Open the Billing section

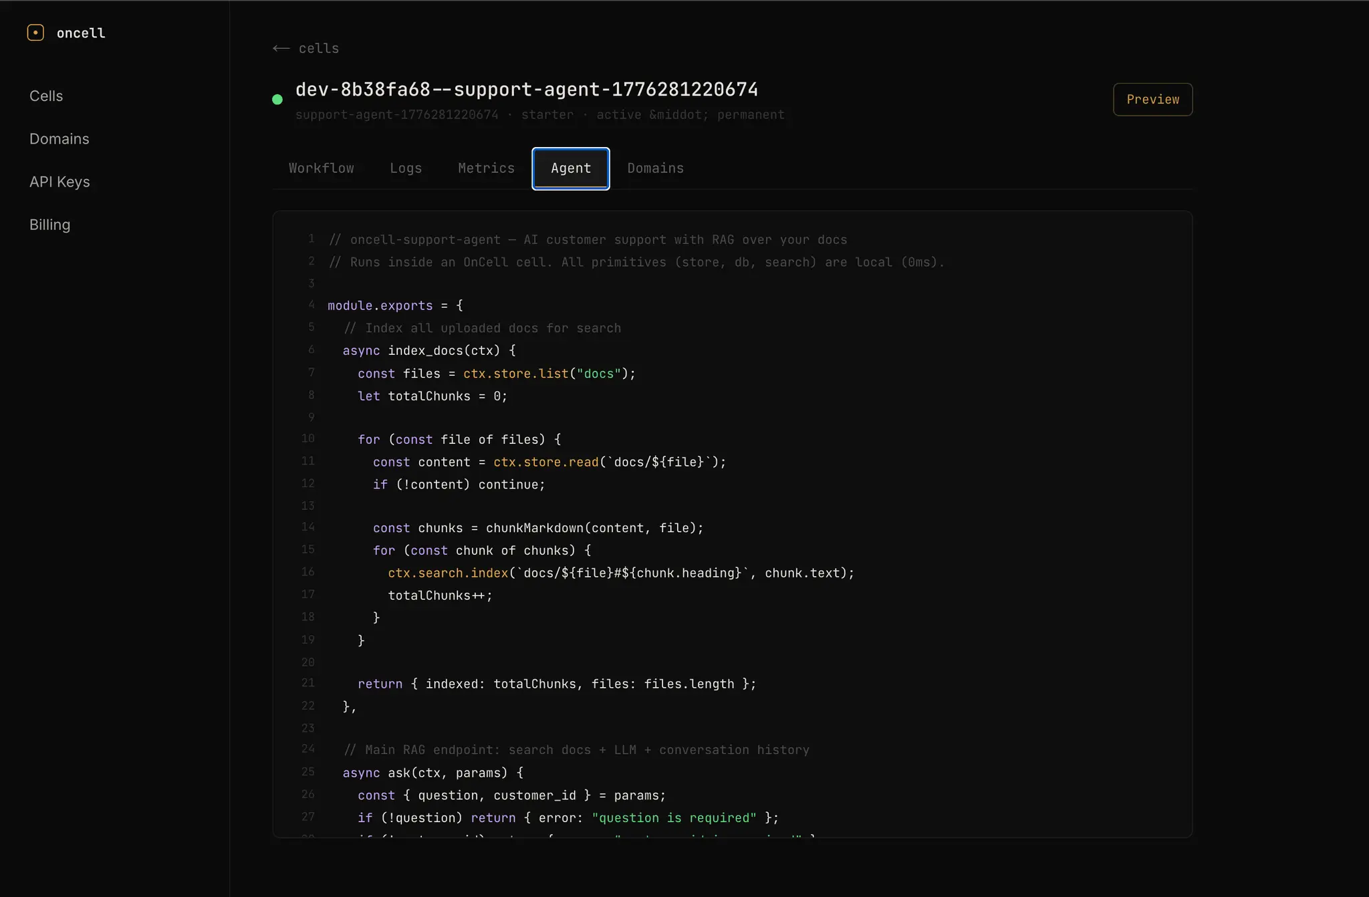tap(49, 225)
